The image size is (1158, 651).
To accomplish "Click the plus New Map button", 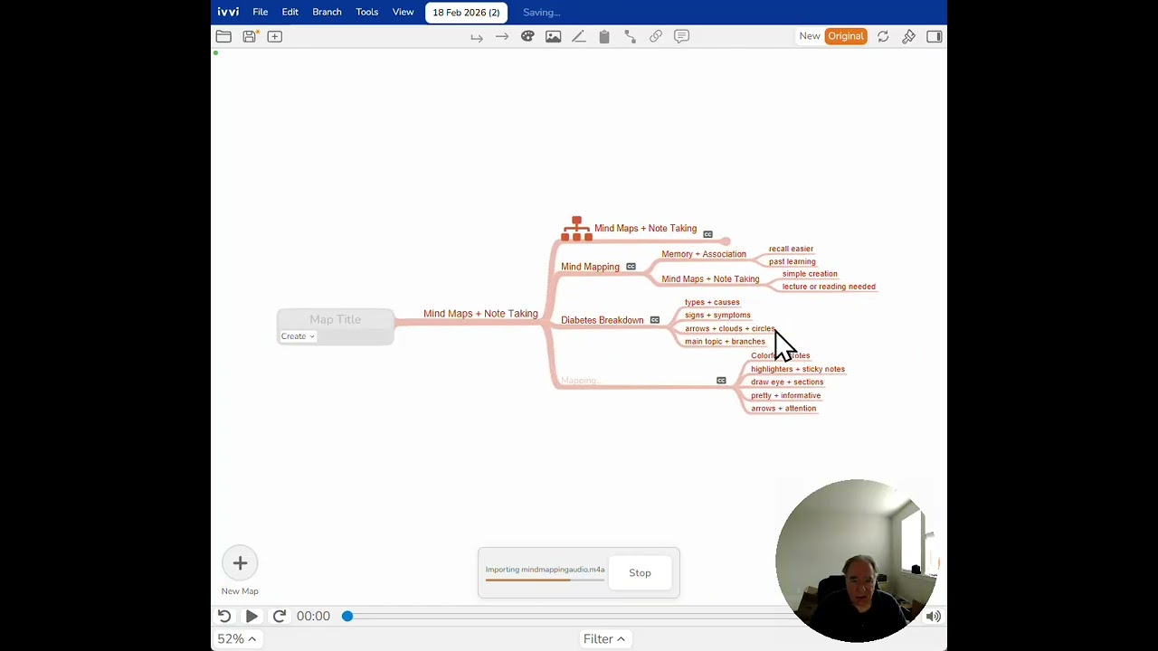I will pos(240,563).
